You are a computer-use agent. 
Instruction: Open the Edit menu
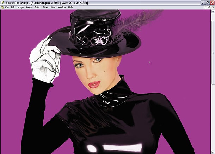(13, 7)
